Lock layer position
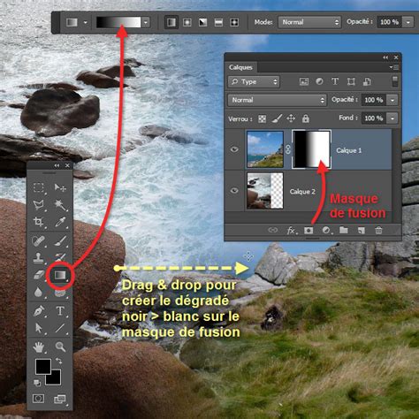 291,118
